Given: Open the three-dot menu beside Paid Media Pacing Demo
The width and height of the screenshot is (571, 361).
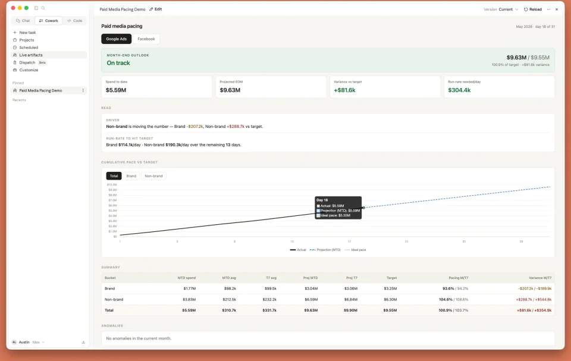Looking at the screenshot, I should tap(83, 90).
